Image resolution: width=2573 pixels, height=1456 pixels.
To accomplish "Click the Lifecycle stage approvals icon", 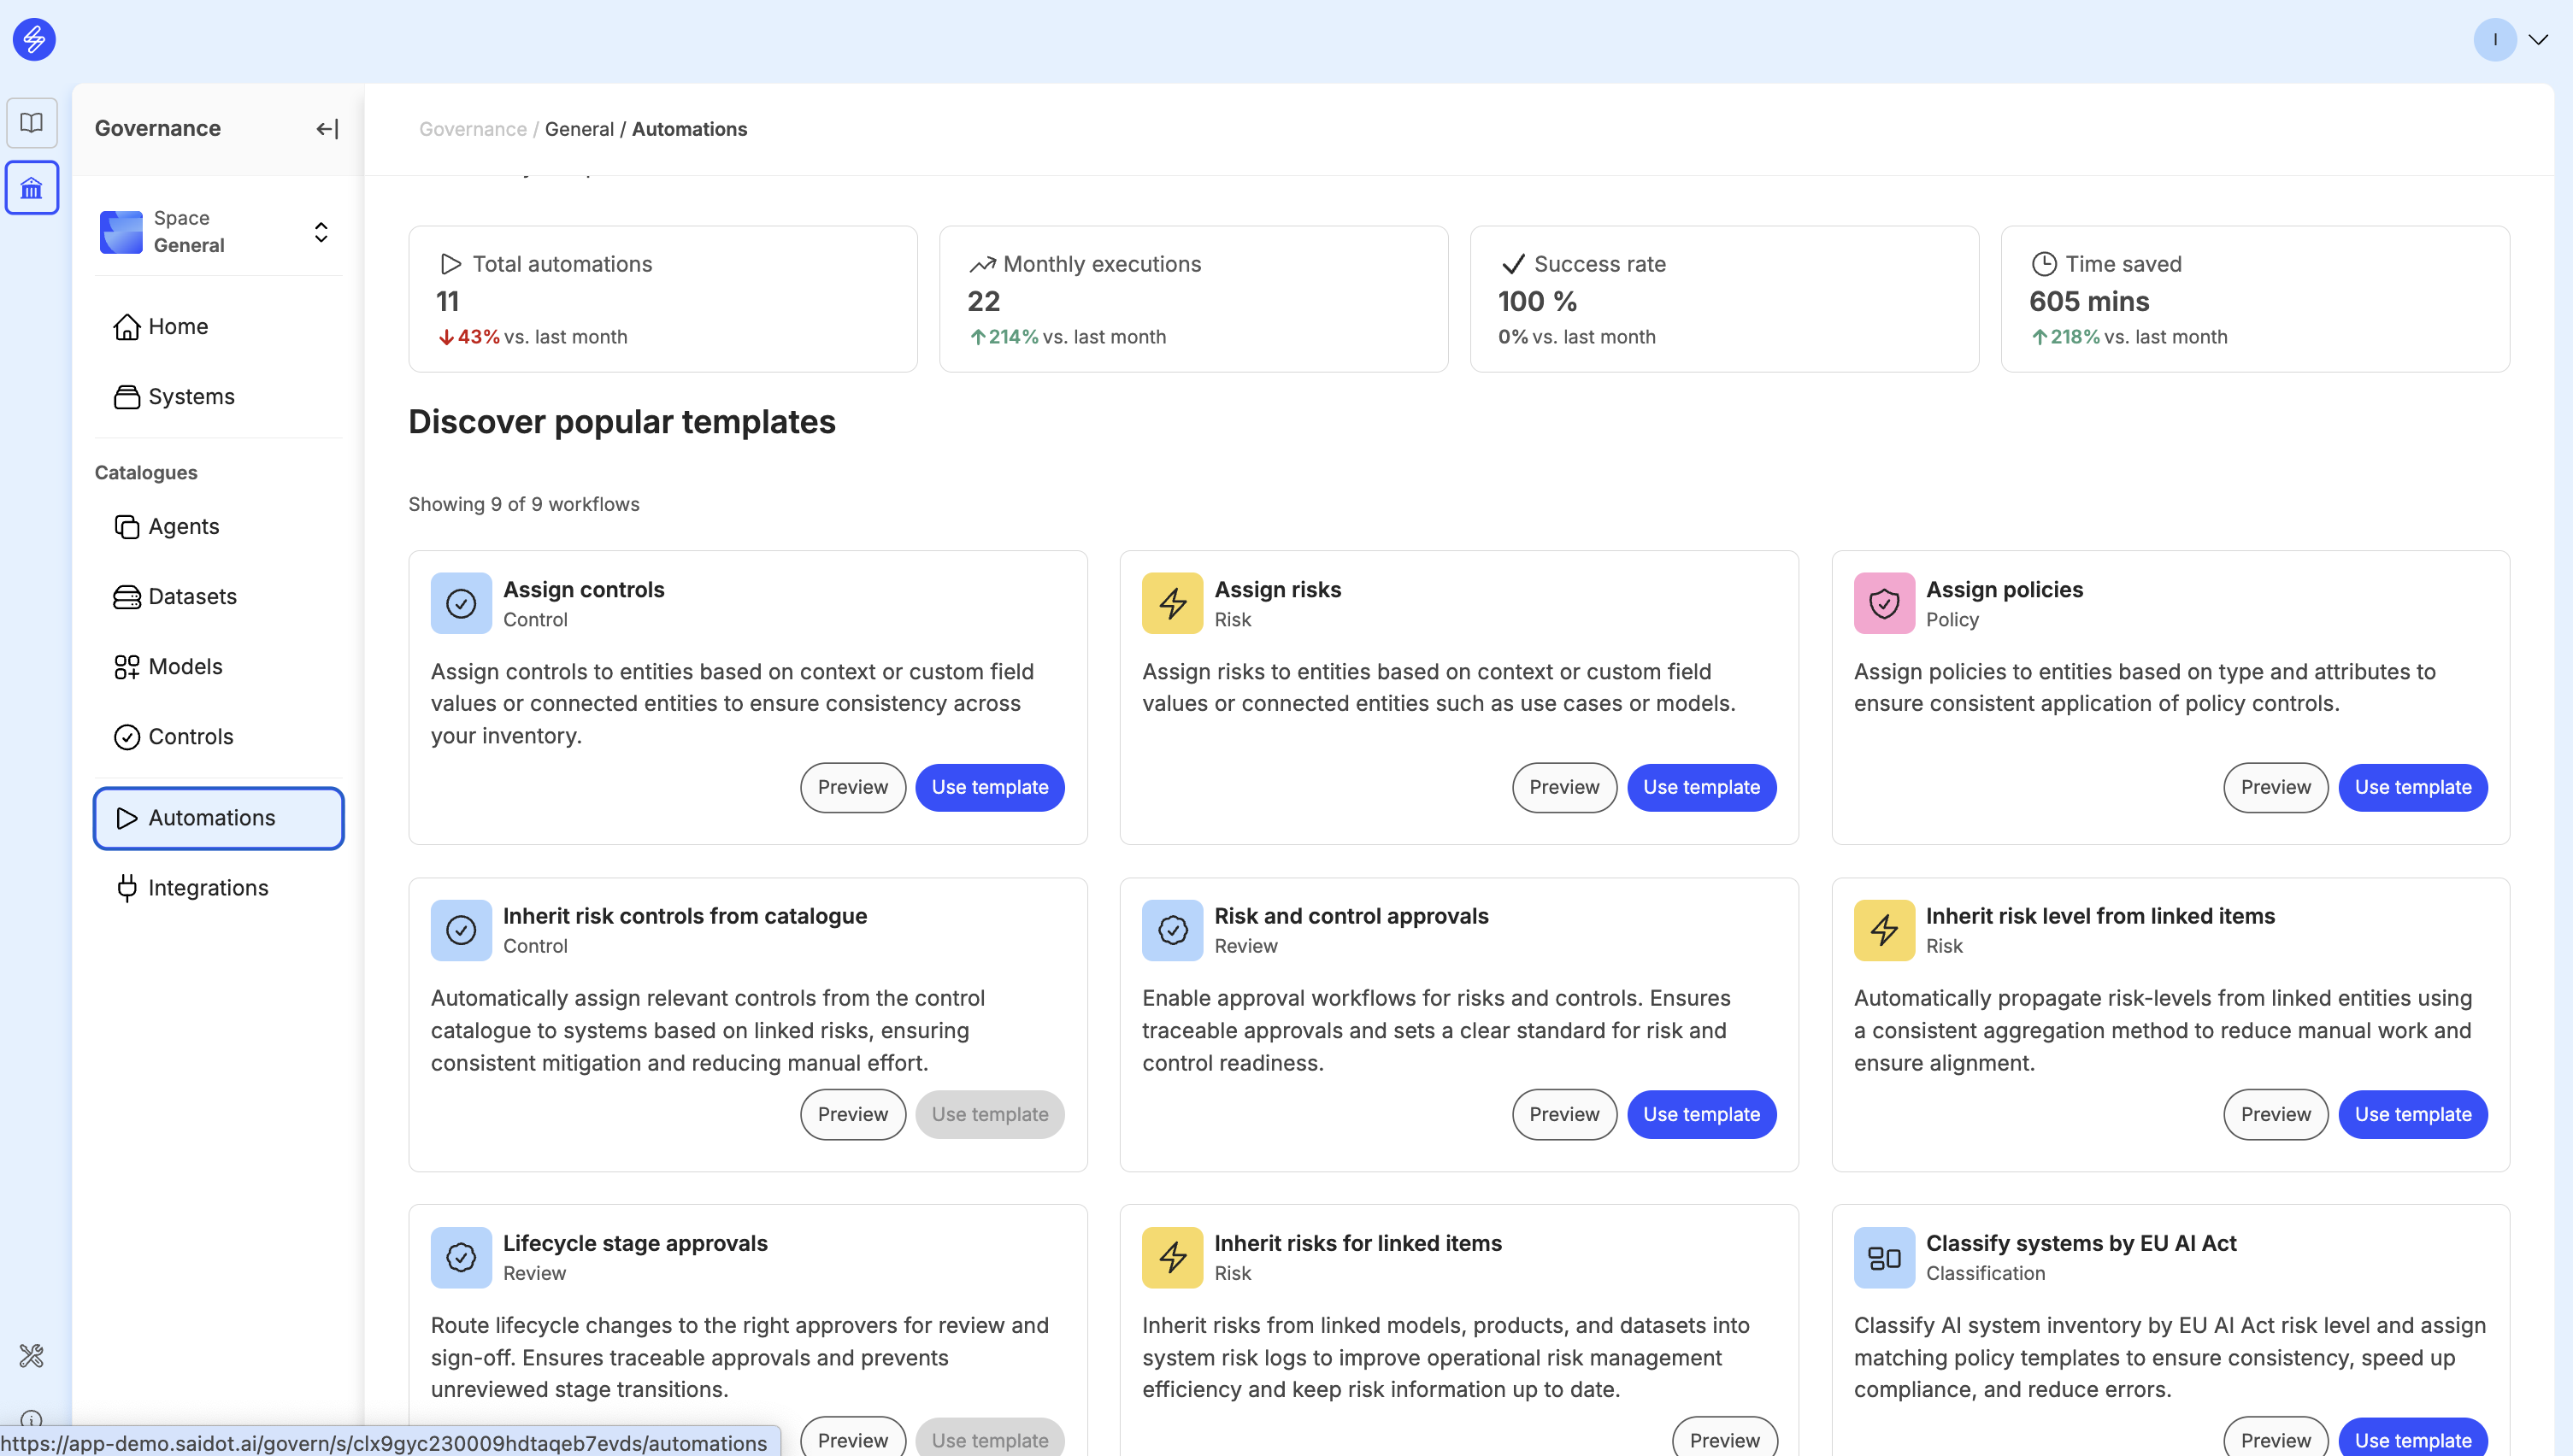I will [462, 1257].
